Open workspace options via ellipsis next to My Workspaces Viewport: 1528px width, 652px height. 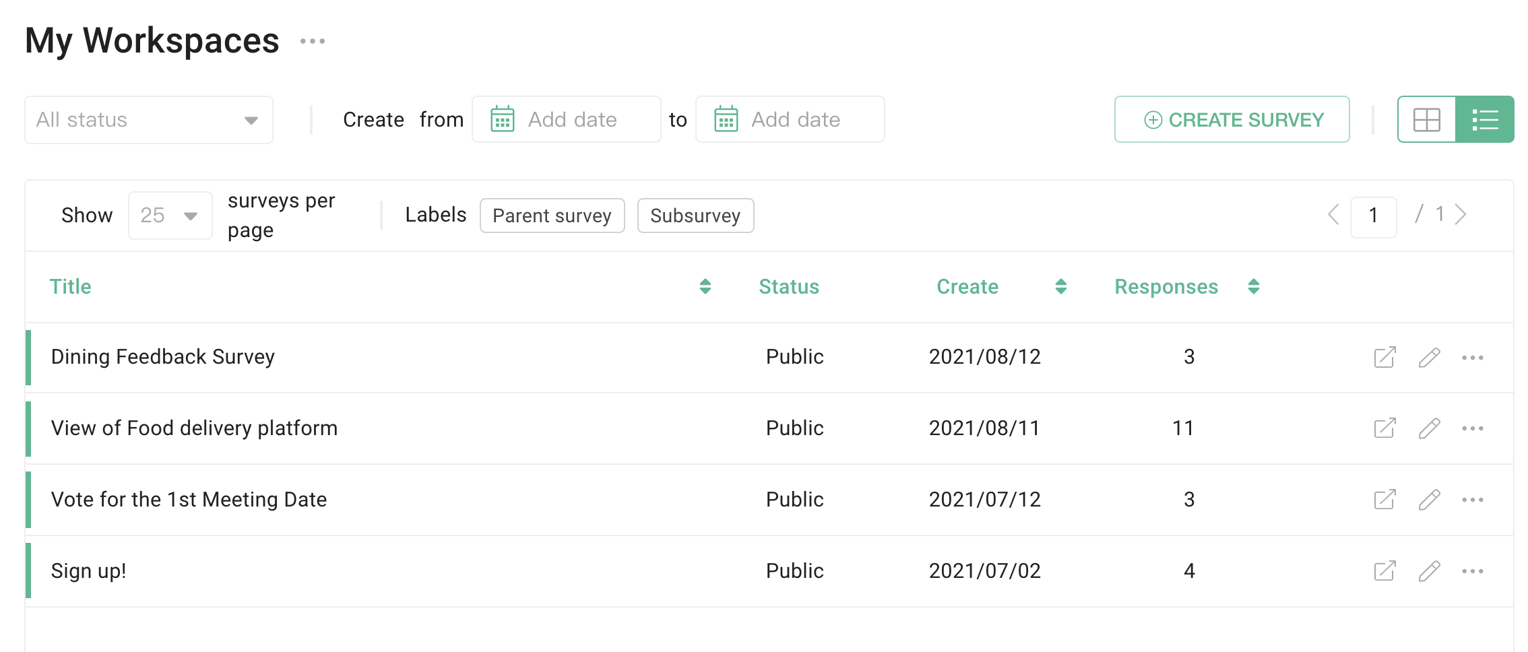(313, 40)
